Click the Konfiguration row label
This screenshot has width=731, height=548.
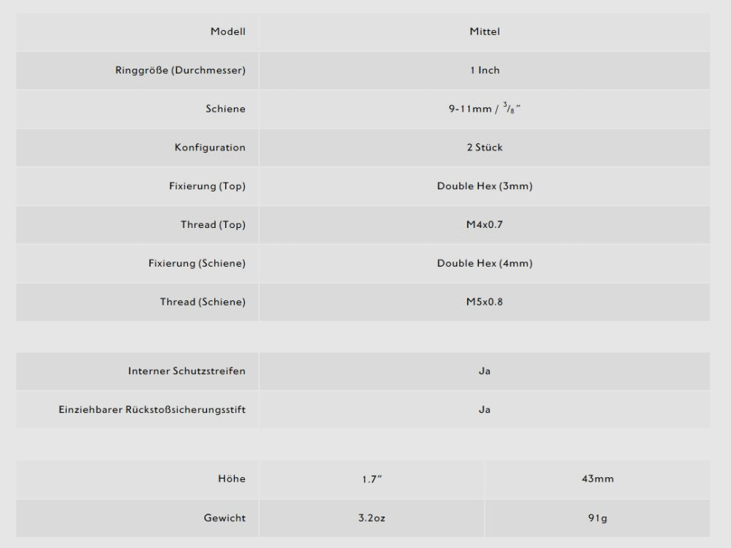coord(210,148)
